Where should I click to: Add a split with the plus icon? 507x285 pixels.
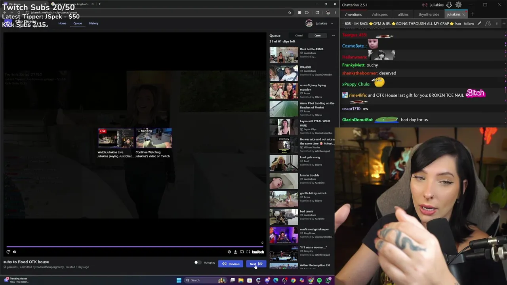tap(504, 24)
